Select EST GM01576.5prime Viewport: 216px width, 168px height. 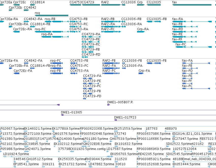coord(66,134)
